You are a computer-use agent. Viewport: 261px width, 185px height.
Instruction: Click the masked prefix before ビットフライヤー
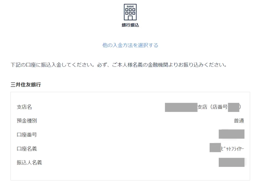coord(215,147)
